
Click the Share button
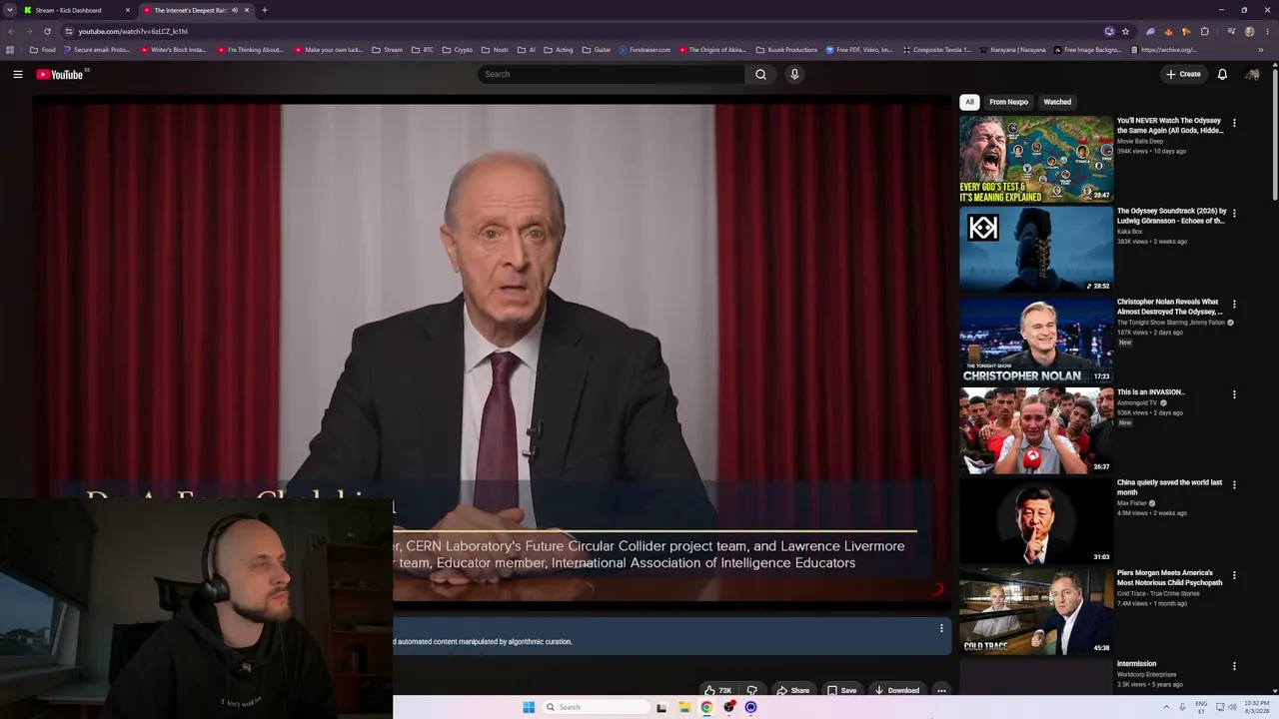[793, 690]
